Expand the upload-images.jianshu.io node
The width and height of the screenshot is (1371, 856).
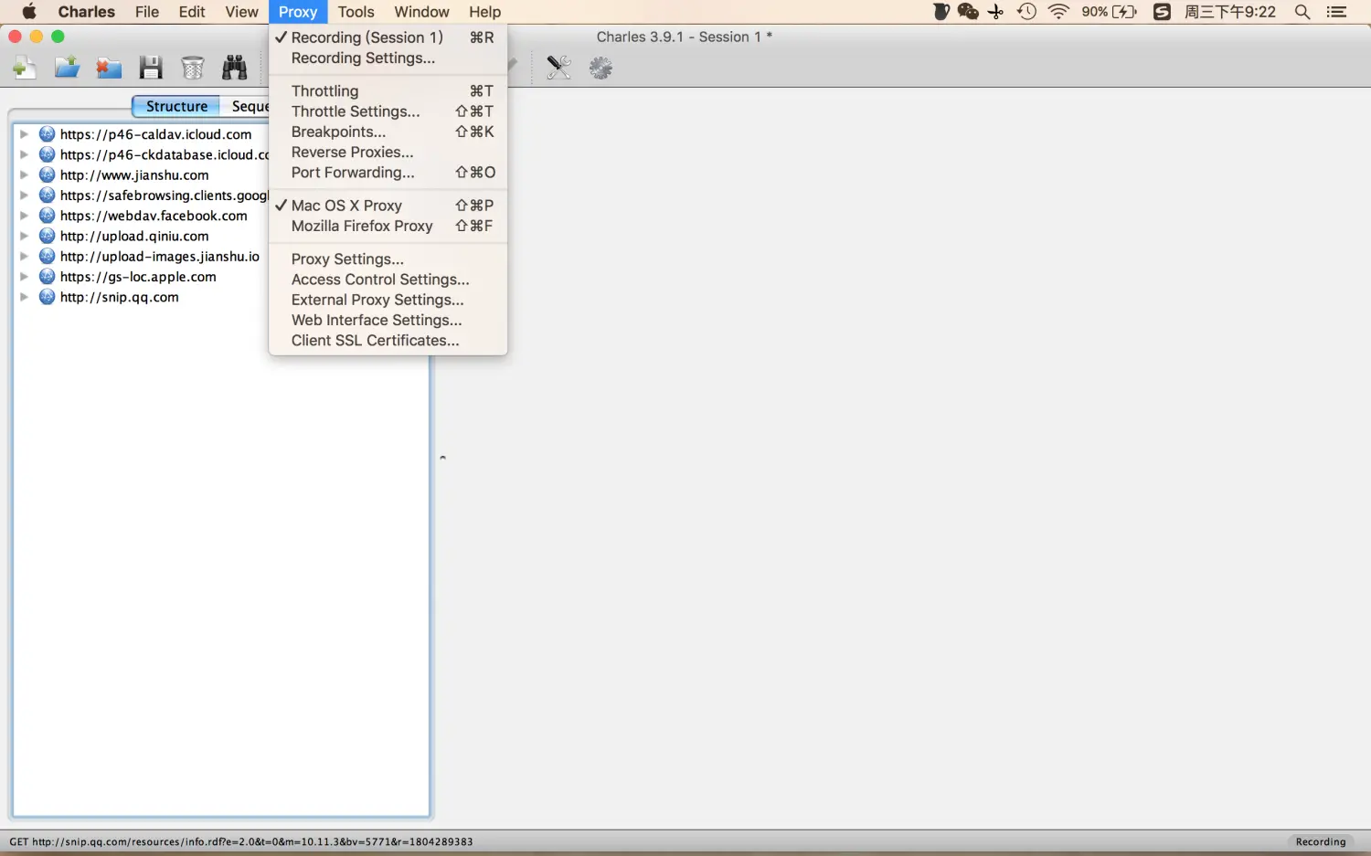(25, 257)
